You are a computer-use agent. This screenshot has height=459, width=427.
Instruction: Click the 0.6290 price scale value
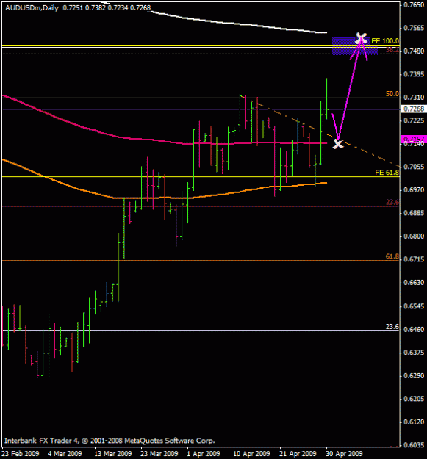pos(414,375)
